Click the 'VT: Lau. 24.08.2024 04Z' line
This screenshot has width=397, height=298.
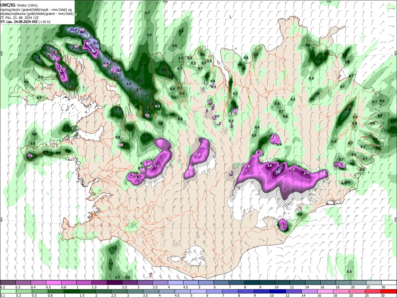coord(25,22)
